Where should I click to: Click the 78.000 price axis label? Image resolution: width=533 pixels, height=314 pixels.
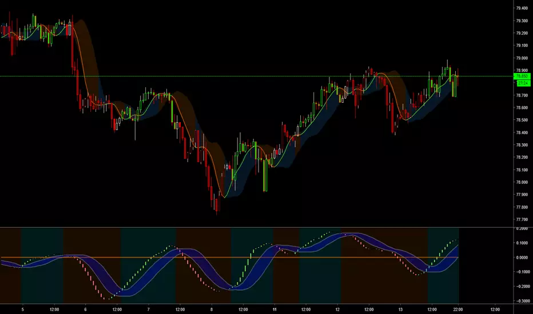point(522,182)
